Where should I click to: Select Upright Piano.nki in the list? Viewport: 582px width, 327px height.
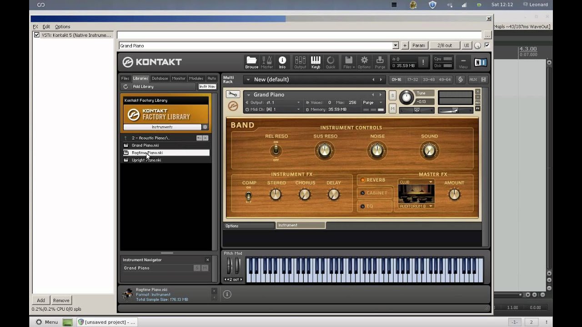(166, 160)
